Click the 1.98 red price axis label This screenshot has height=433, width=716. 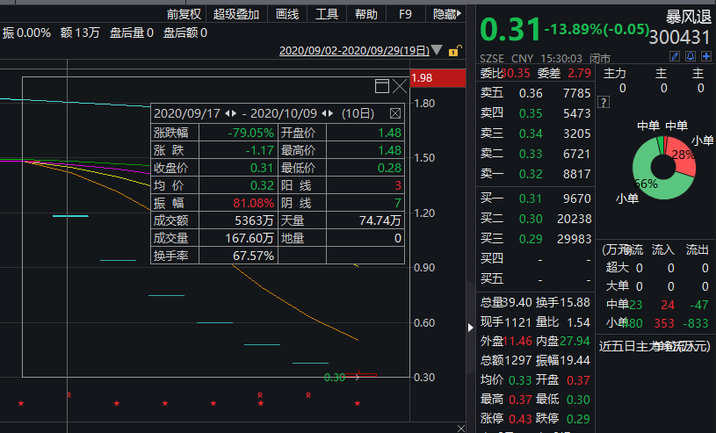click(x=438, y=78)
